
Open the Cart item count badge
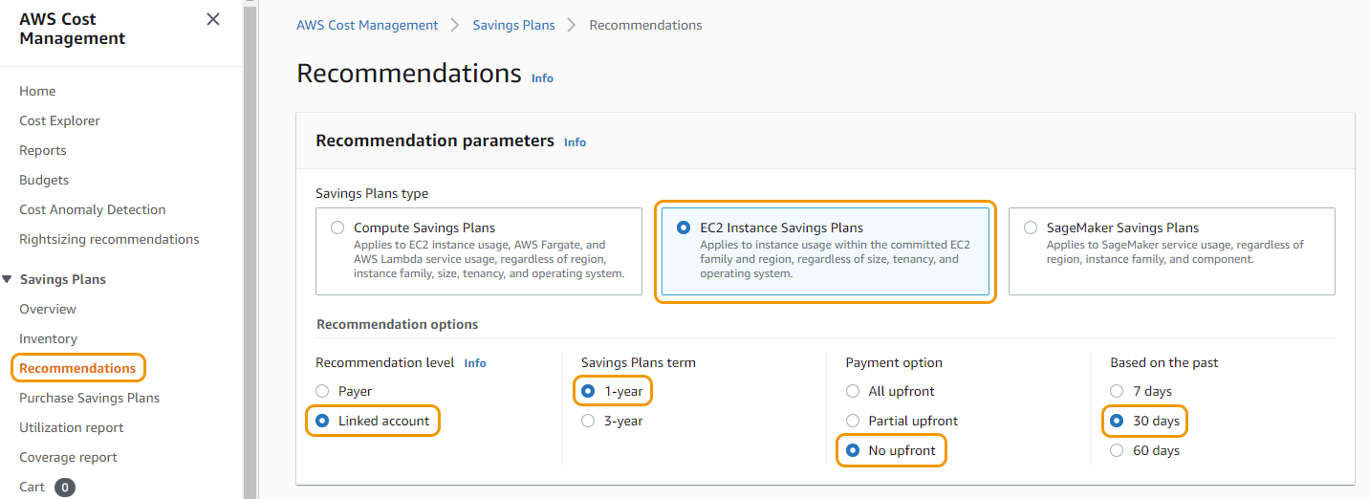(64, 488)
